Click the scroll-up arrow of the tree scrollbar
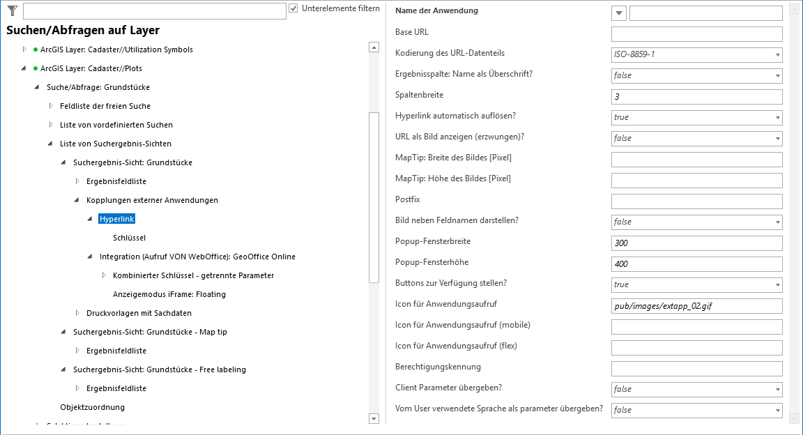 pyautogui.click(x=374, y=47)
